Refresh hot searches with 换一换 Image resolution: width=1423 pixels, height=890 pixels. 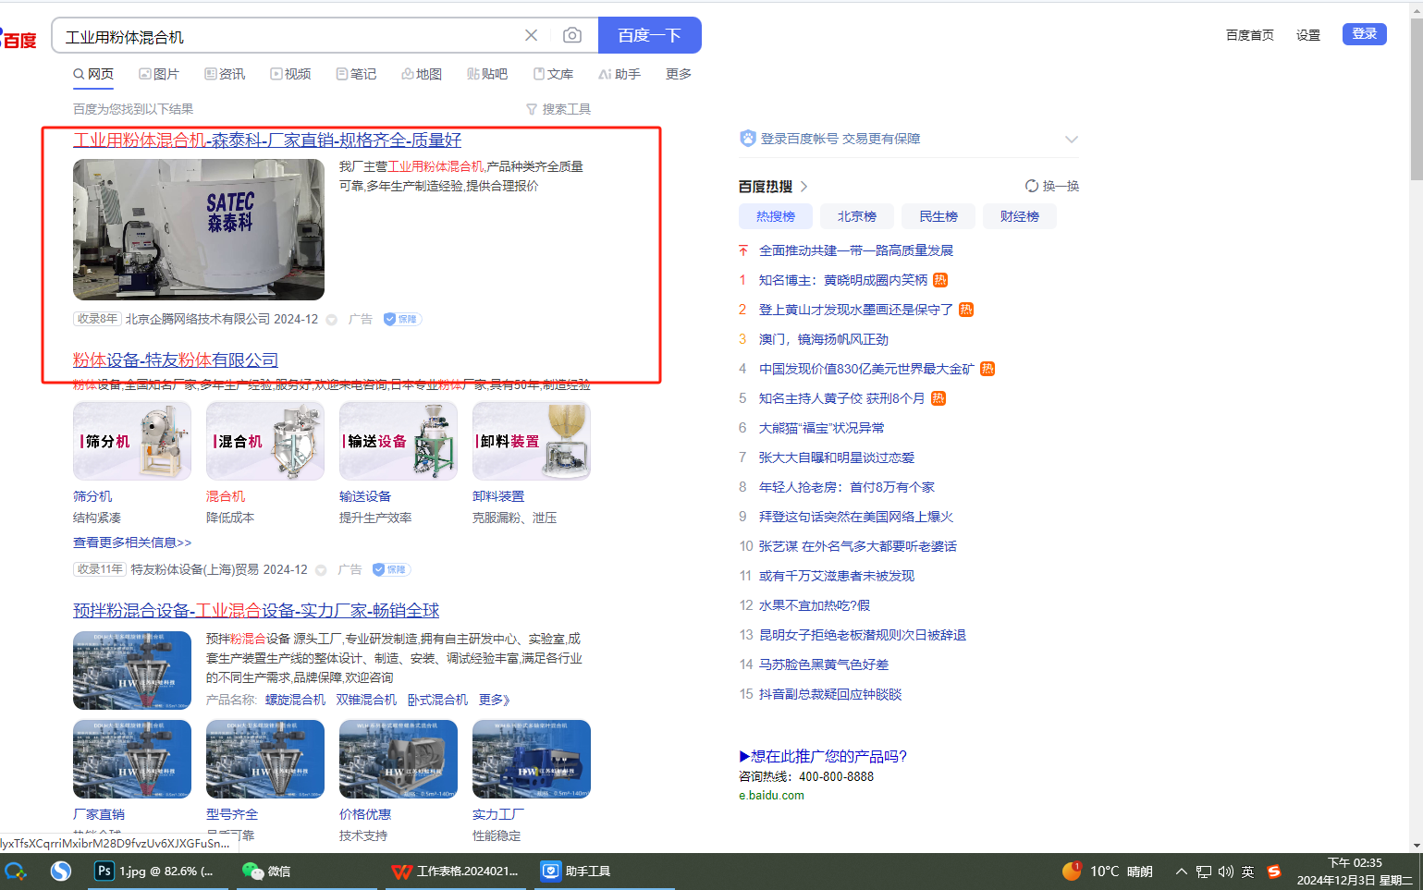point(1052,186)
